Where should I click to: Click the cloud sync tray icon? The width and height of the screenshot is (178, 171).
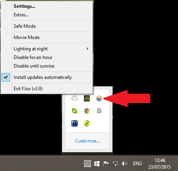75,98
